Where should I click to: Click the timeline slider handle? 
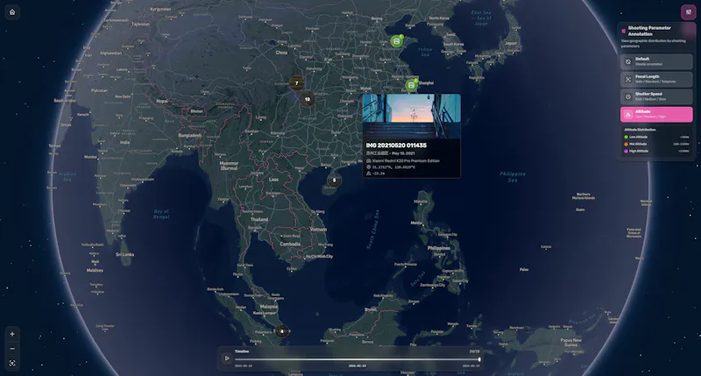(x=479, y=359)
